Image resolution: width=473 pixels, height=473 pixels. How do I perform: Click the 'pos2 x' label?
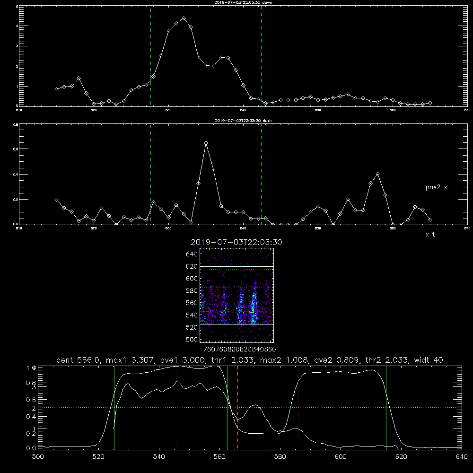pos(436,188)
